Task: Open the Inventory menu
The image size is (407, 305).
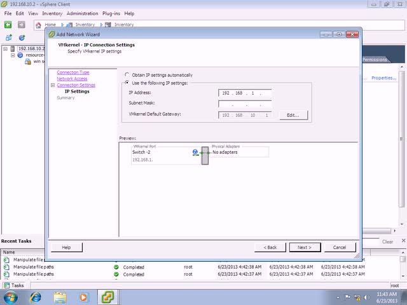Action: (52, 13)
